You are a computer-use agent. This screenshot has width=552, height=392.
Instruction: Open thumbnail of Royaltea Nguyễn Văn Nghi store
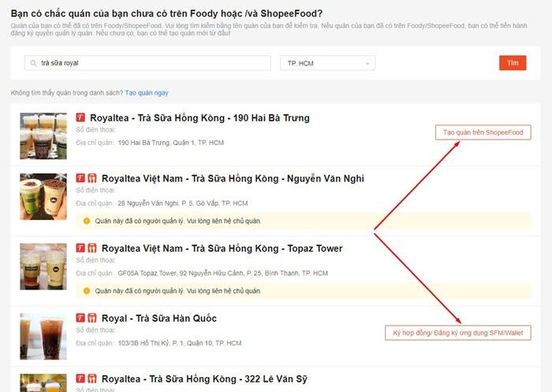43,196
